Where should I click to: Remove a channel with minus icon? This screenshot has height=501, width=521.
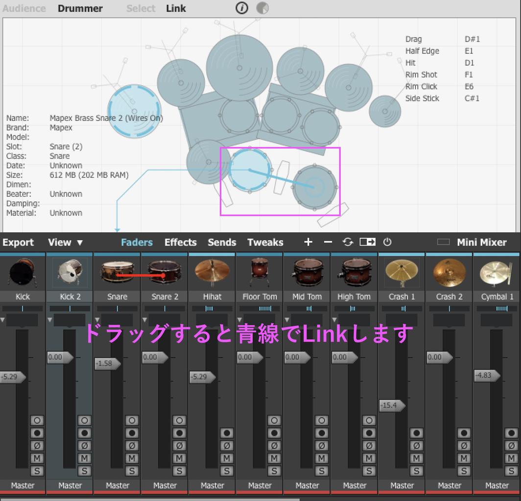point(328,242)
